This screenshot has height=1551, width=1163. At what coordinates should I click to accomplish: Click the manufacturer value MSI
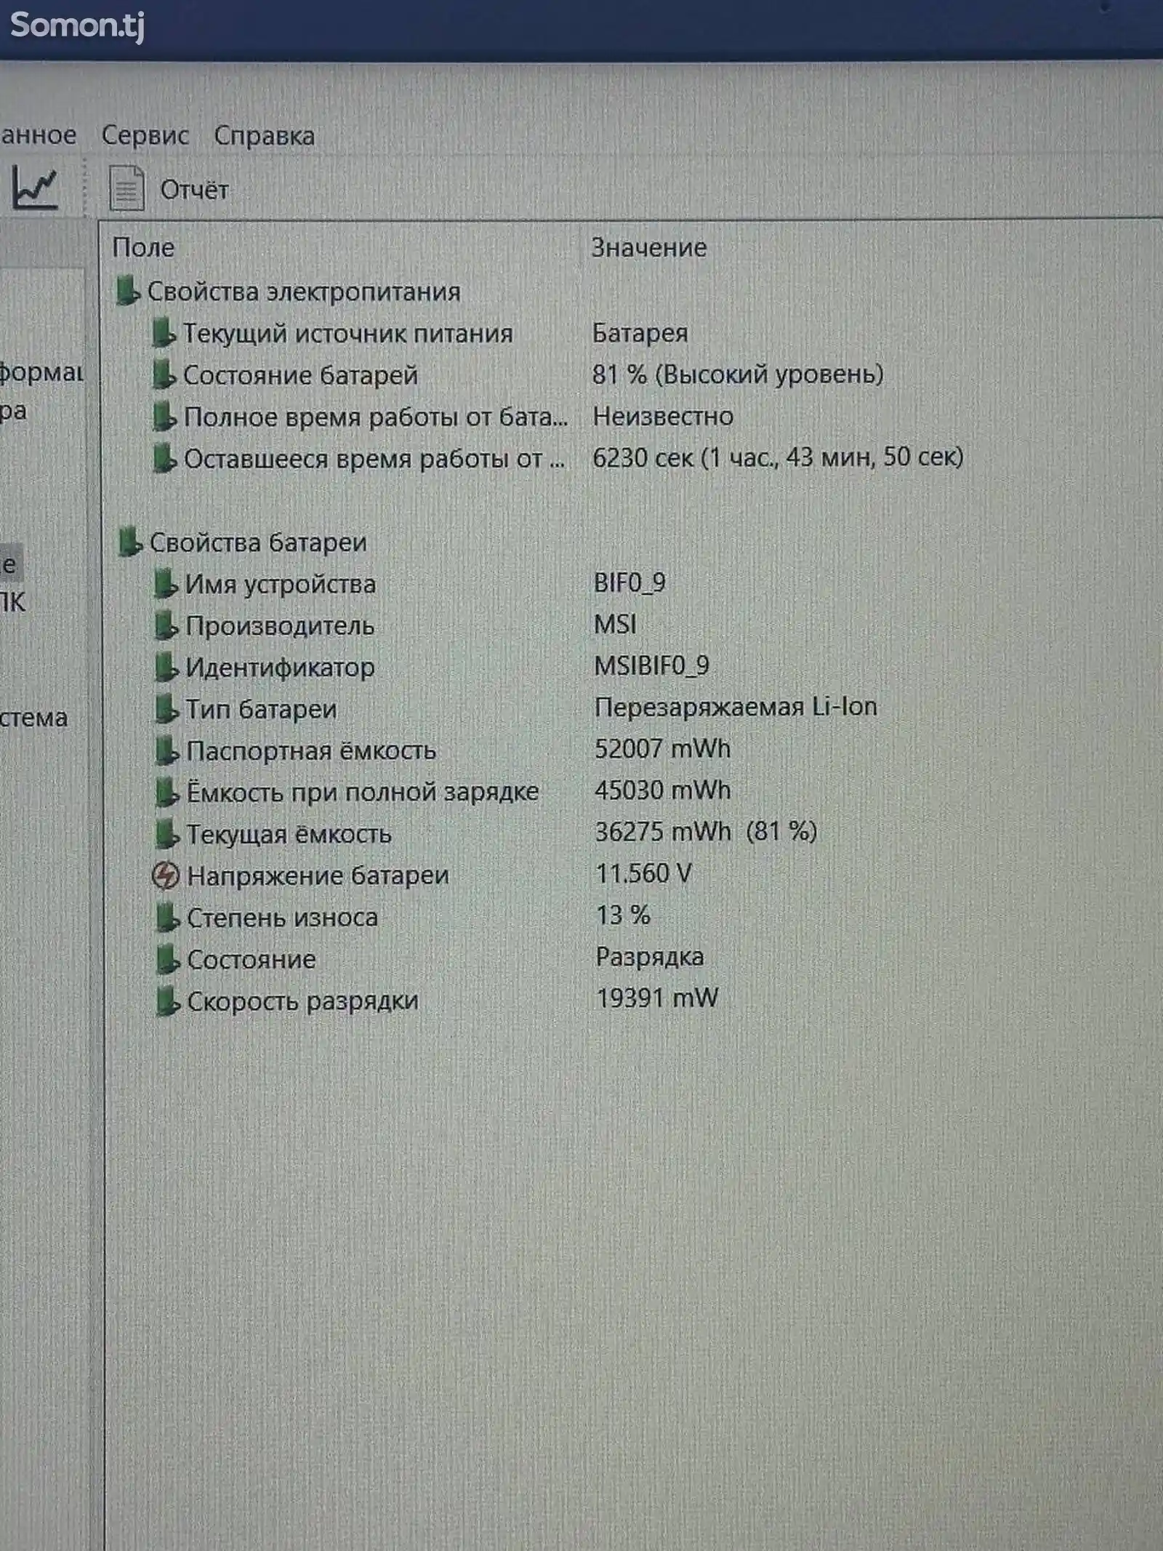tap(615, 625)
